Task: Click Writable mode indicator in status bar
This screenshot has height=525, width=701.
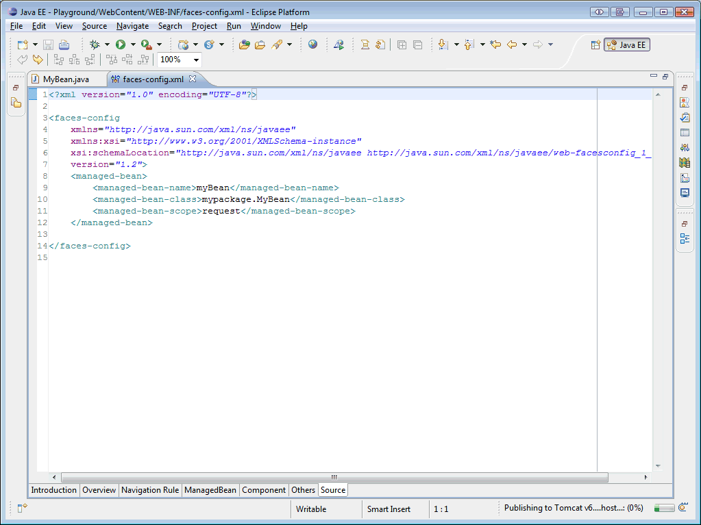Action: [x=313, y=509]
